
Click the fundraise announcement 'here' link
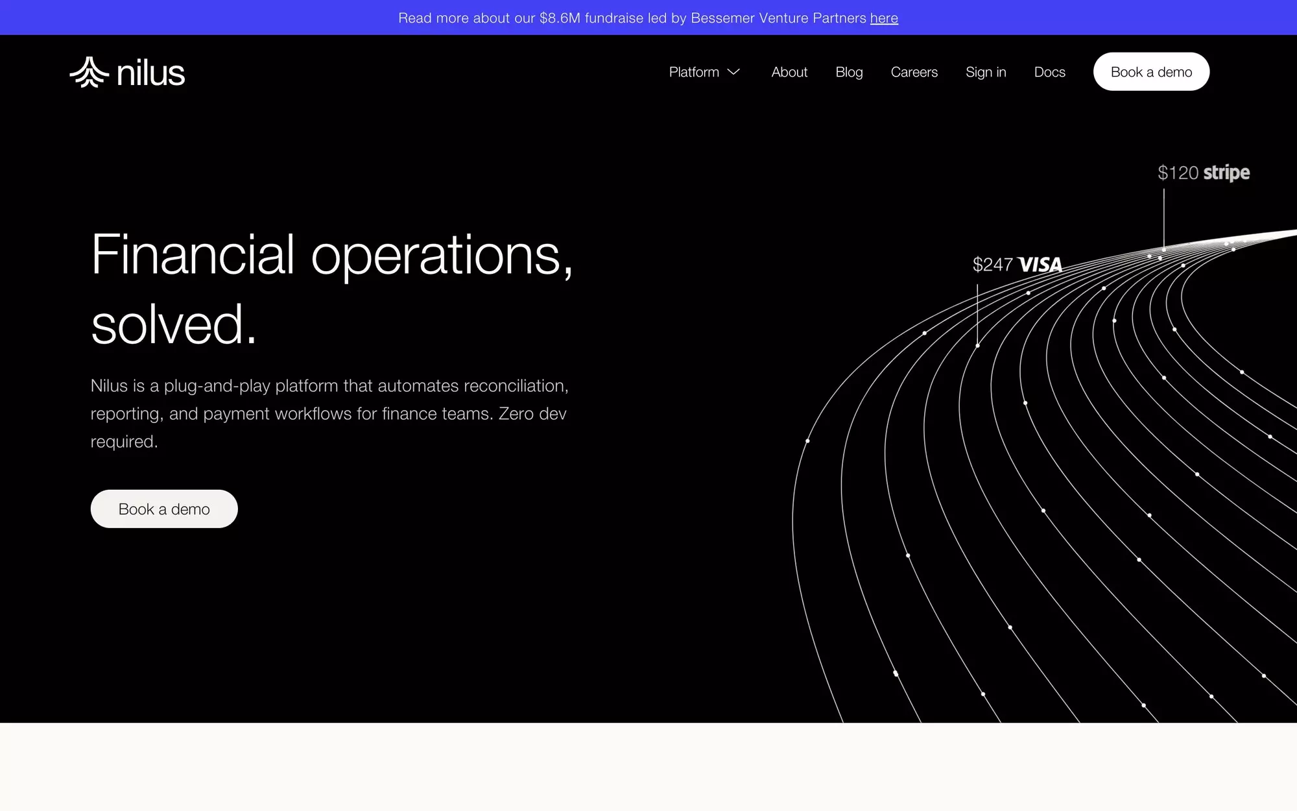click(x=884, y=18)
